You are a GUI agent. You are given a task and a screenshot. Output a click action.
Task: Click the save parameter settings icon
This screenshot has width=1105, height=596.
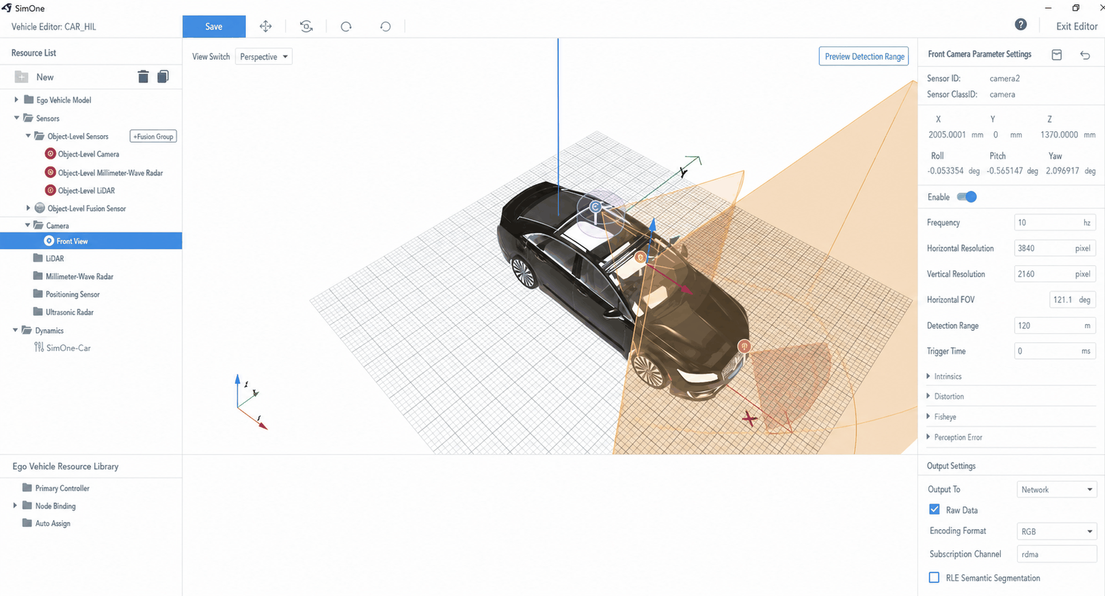tap(1057, 55)
